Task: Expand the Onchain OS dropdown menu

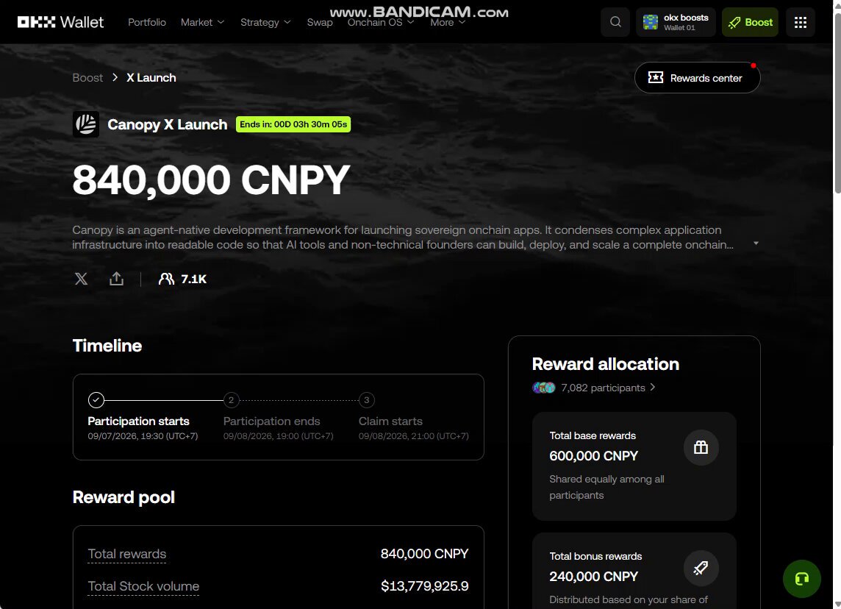Action: [381, 22]
